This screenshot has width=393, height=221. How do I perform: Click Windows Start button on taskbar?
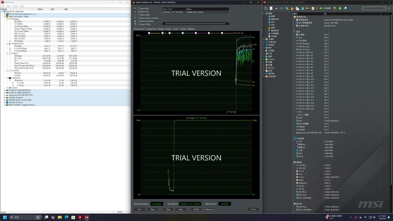(5, 217)
